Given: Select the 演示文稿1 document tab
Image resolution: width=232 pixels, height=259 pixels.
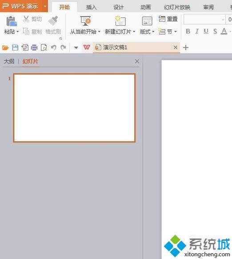Looking at the screenshot, I should [136, 48].
